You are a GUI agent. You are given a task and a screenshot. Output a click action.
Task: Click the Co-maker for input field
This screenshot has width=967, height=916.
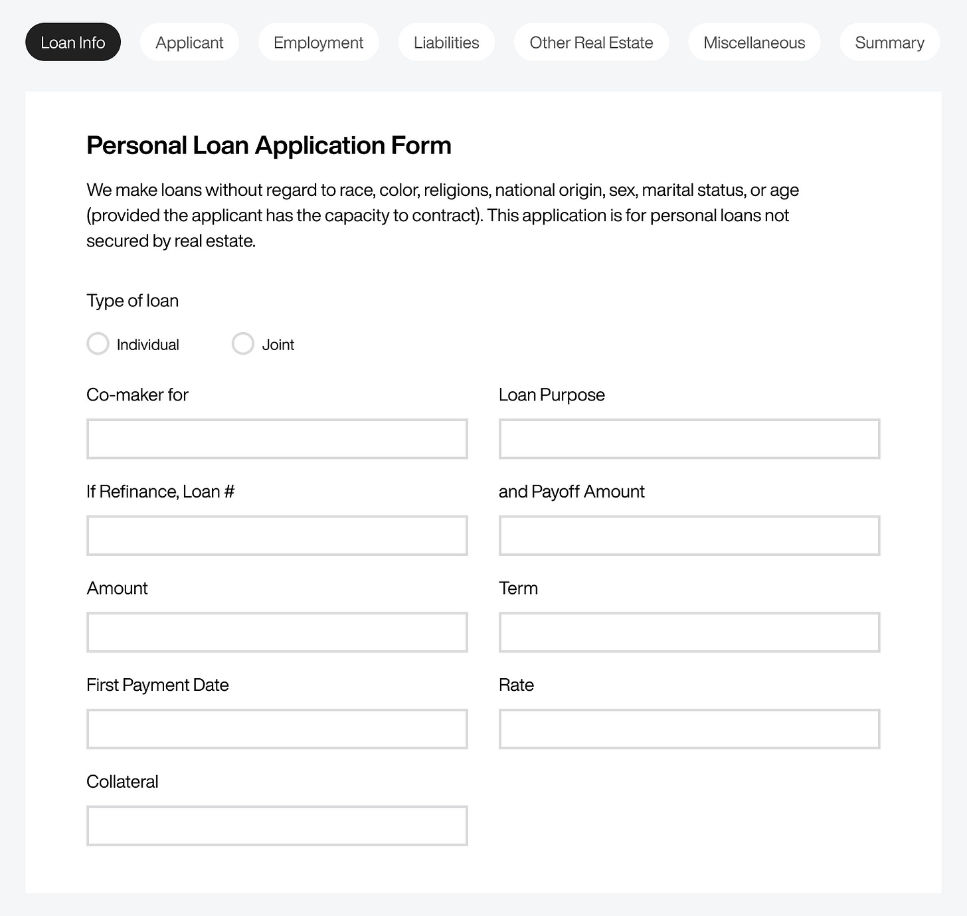(277, 439)
